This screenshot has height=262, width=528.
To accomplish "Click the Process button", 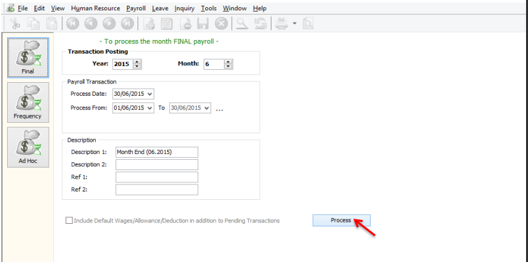I will point(341,221).
